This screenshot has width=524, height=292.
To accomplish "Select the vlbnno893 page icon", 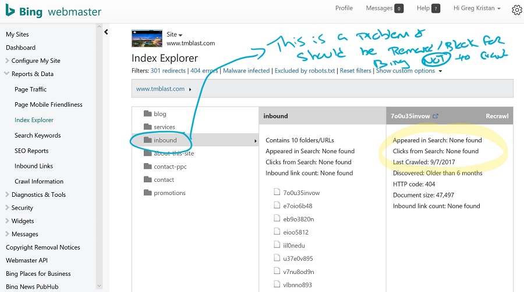I will click(277, 284).
